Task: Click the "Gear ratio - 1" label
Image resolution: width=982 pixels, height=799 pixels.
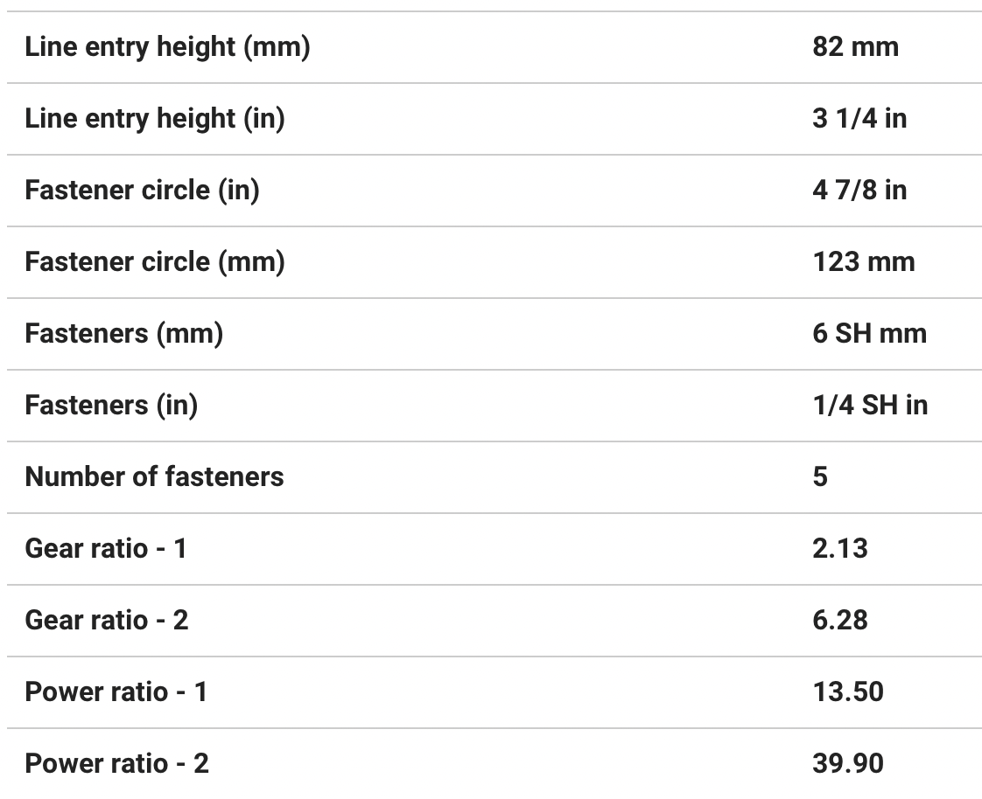Action: pyautogui.click(x=106, y=549)
